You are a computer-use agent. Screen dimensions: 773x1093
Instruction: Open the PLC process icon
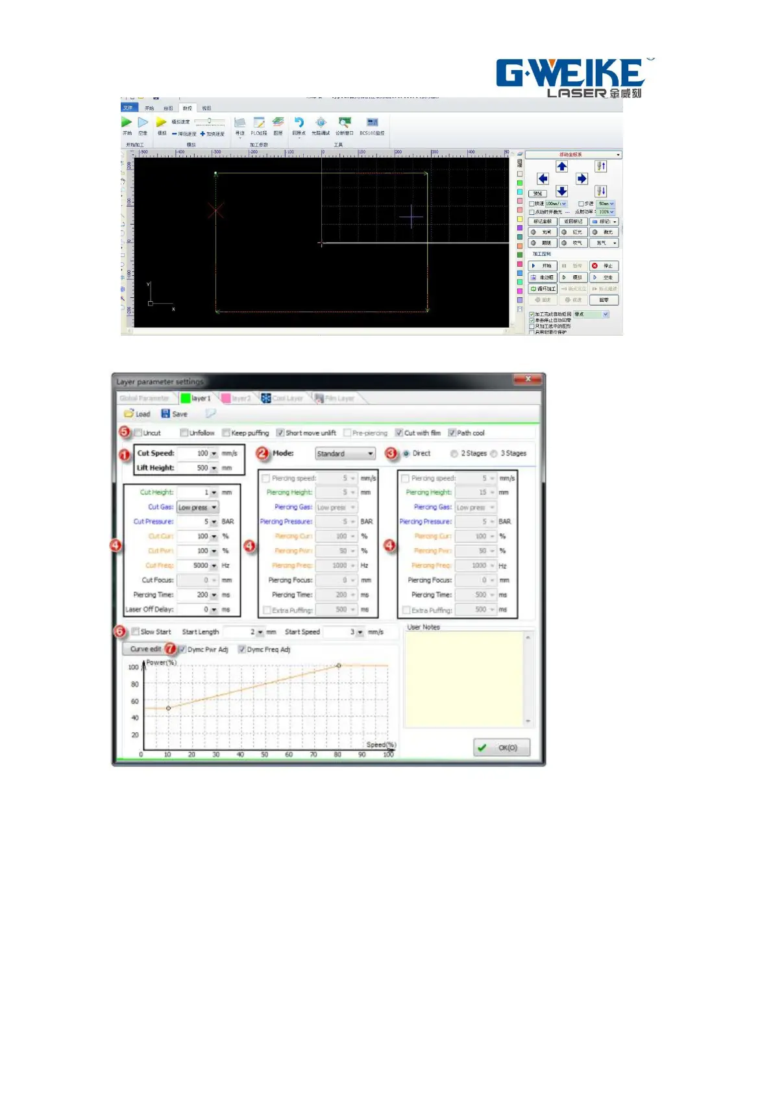[x=259, y=122]
